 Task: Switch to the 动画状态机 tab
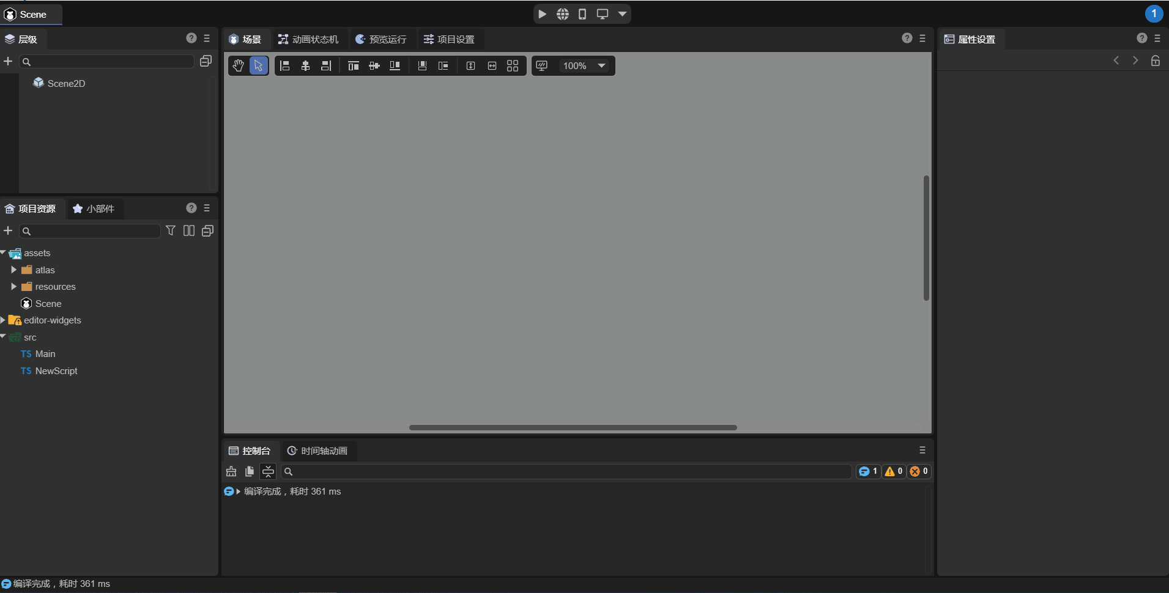(308, 39)
